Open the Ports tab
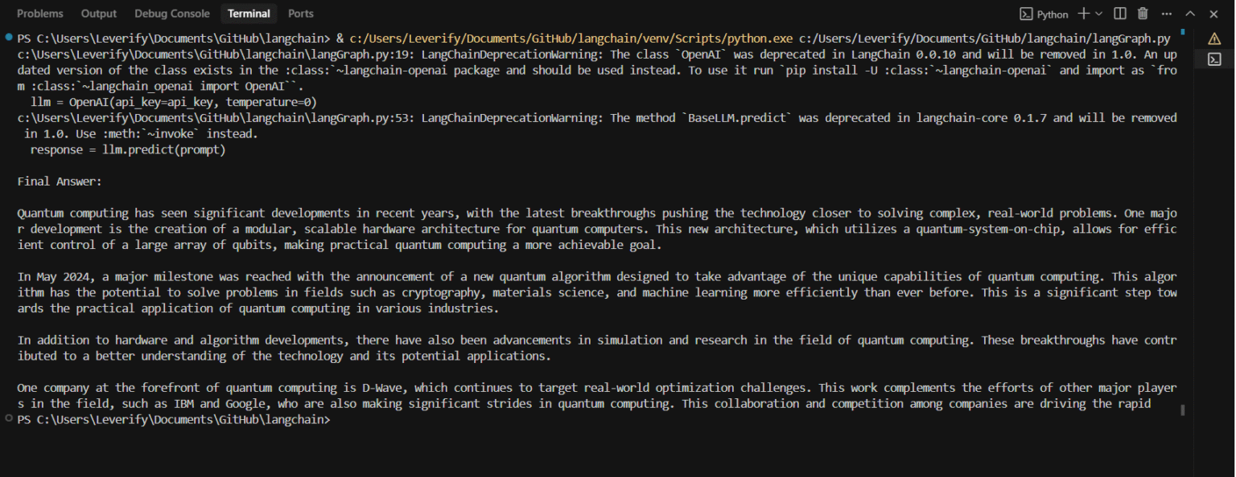The width and height of the screenshot is (1236, 477). tap(301, 14)
